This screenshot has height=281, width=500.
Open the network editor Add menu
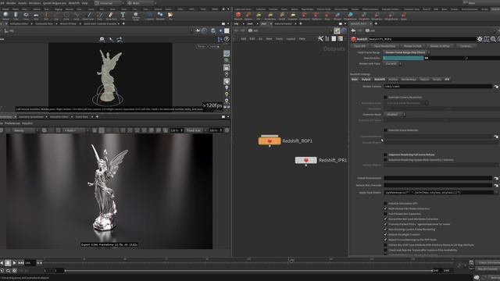pos(244,39)
